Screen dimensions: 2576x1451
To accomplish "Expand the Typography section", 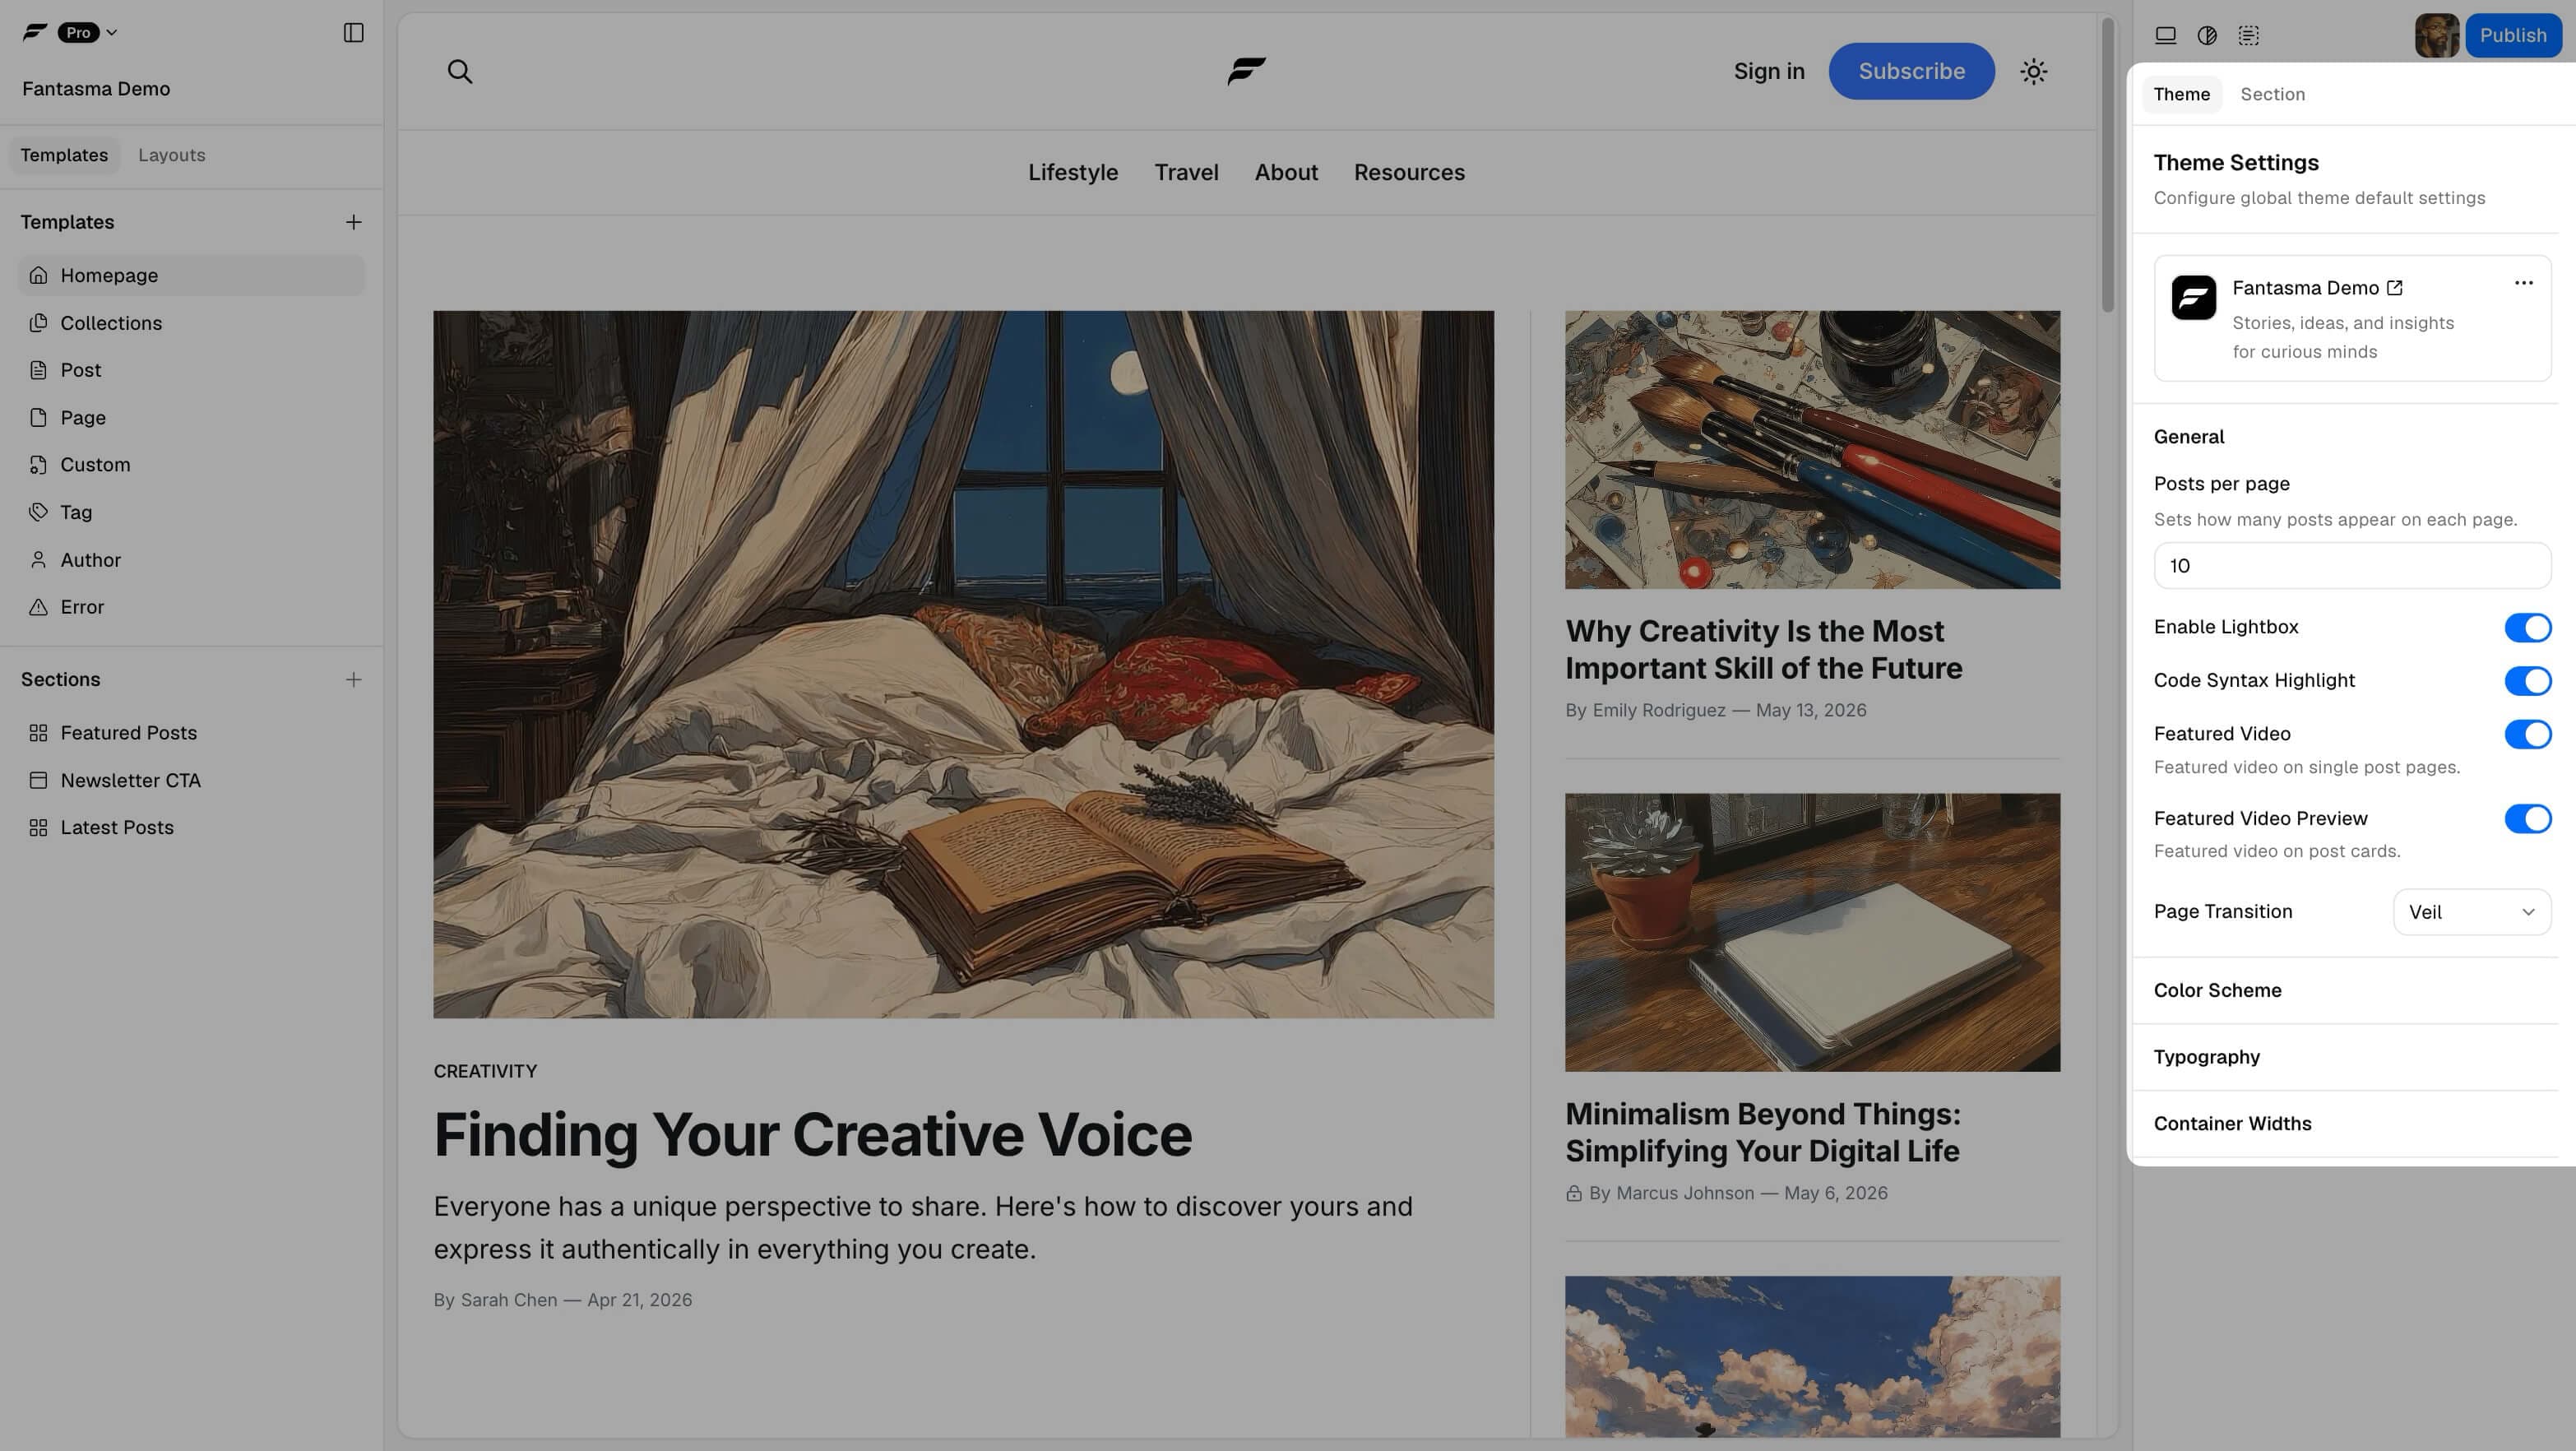I will pyautogui.click(x=2345, y=1057).
